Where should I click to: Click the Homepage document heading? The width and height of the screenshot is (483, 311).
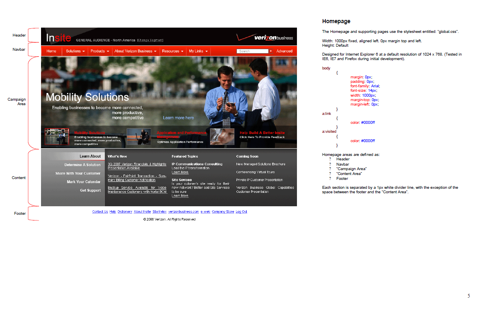click(336, 21)
